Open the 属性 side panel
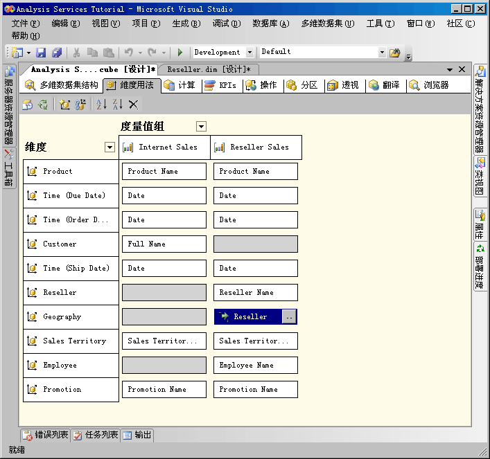 (x=480, y=225)
